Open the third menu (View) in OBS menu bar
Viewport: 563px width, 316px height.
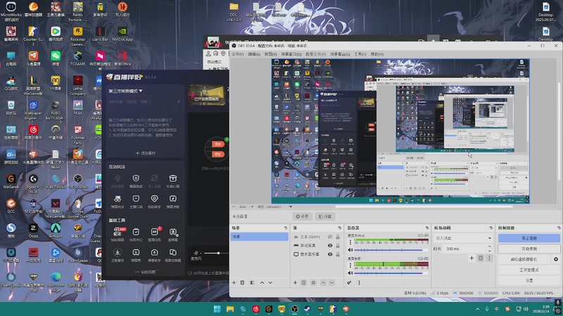pos(271,55)
